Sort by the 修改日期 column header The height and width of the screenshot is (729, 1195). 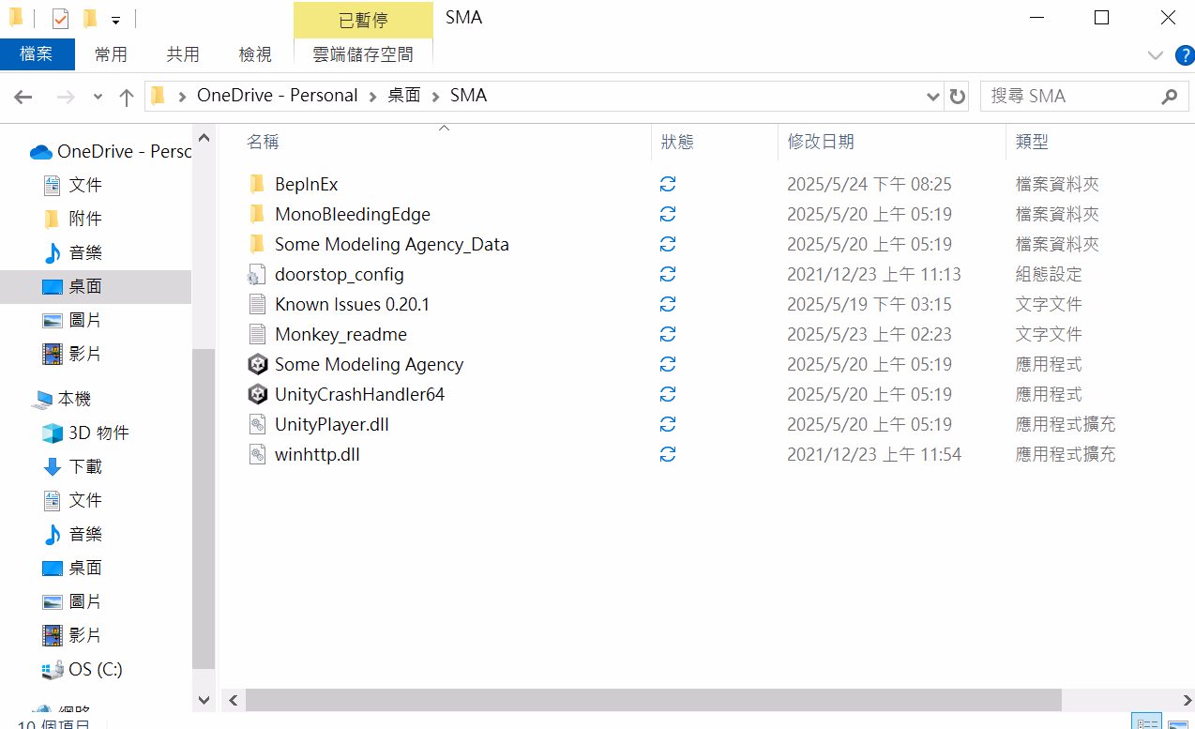click(x=821, y=142)
